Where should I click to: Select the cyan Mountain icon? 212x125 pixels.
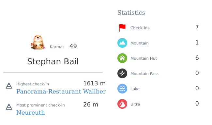tap(122, 43)
